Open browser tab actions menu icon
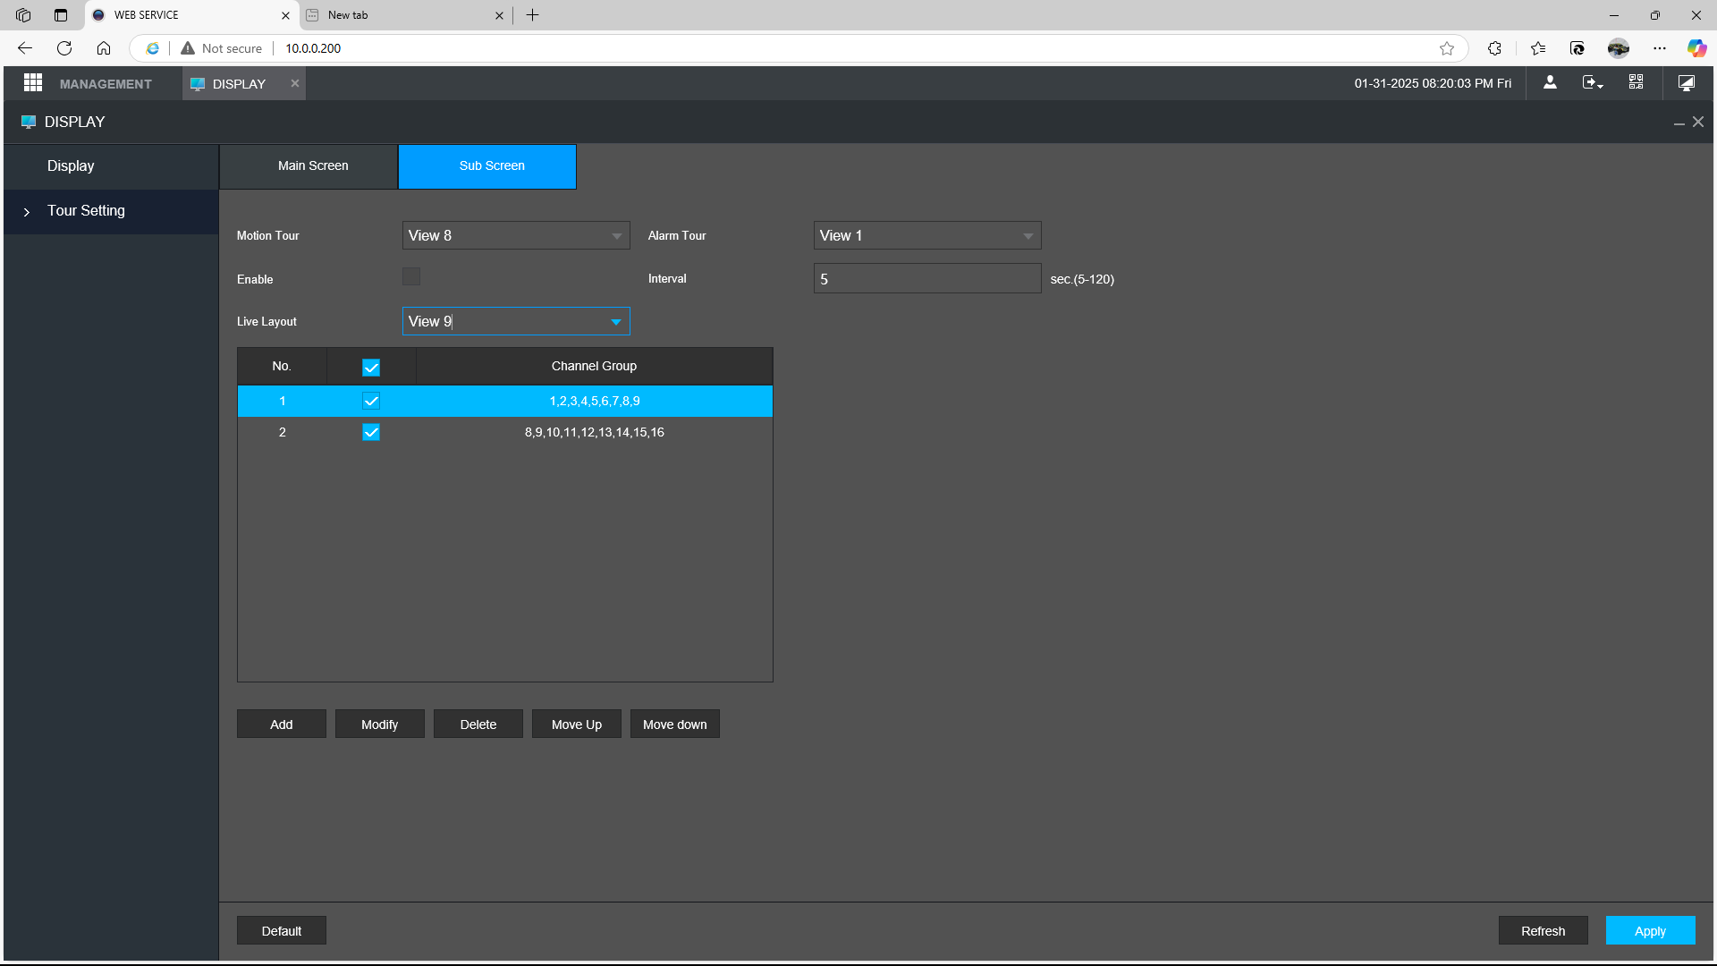The width and height of the screenshot is (1717, 966). pos(61,15)
